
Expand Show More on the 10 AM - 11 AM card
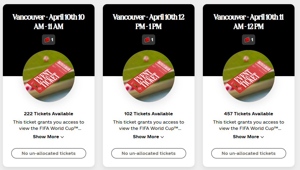[48, 137]
